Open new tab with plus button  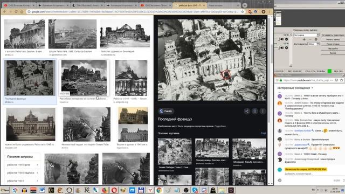point(245,5)
